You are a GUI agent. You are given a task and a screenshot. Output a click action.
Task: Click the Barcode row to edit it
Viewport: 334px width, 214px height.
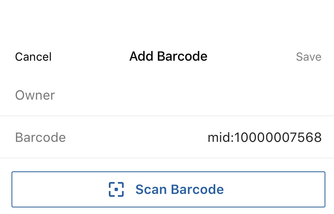(x=167, y=137)
